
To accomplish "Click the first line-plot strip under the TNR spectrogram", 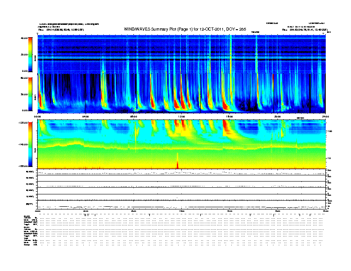I will coord(181,172).
